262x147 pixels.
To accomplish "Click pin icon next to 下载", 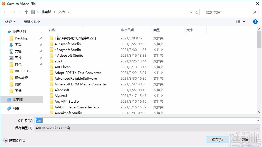I will [41, 45].
